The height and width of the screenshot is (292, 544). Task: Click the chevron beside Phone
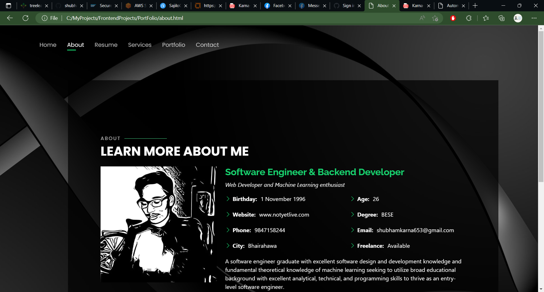point(228,230)
